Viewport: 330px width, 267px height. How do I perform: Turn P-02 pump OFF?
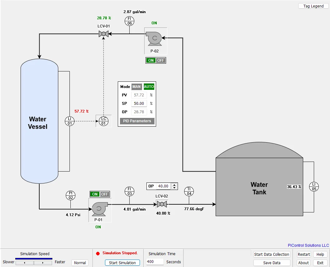pos(160,61)
